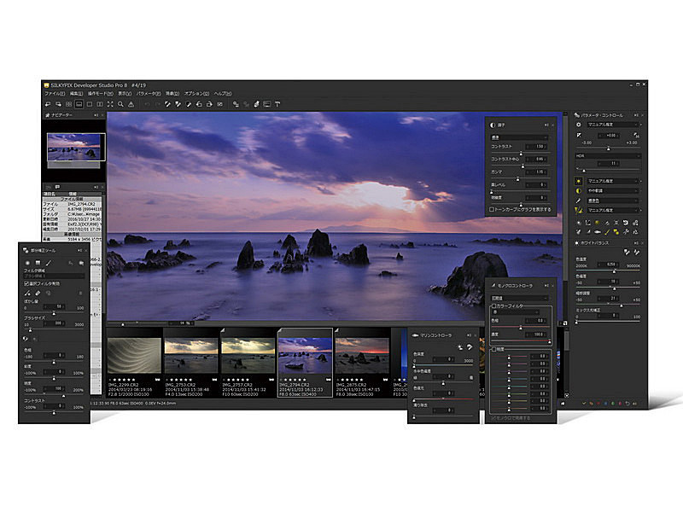Click the text T toolbar icon
This screenshot has width=683, height=512.
[277, 104]
